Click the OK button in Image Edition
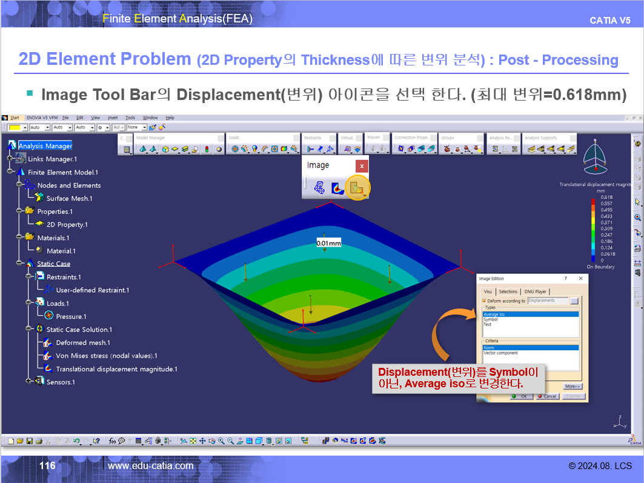 pyautogui.click(x=521, y=396)
